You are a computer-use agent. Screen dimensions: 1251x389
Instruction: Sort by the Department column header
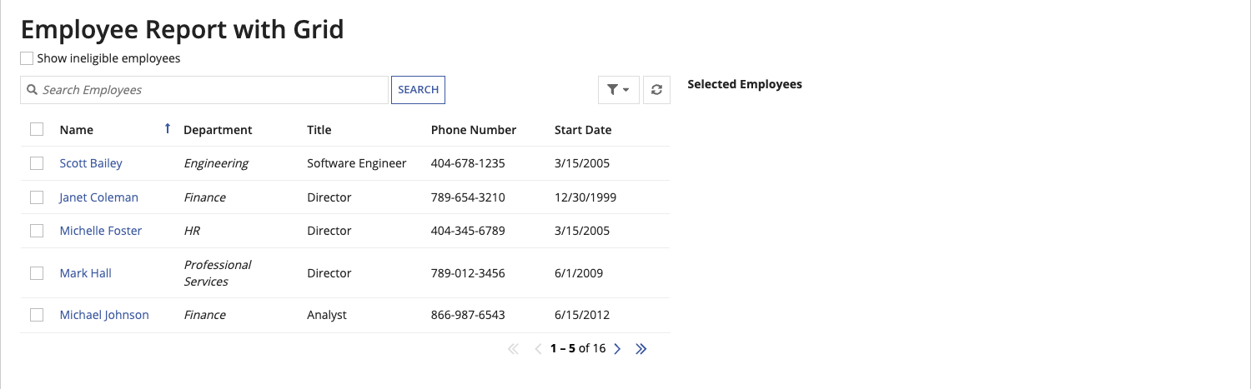click(x=218, y=130)
